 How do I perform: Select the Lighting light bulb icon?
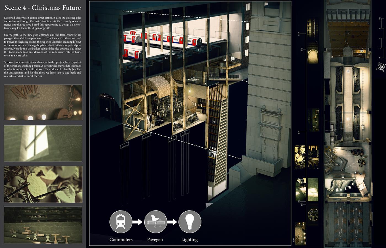(x=190, y=221)
